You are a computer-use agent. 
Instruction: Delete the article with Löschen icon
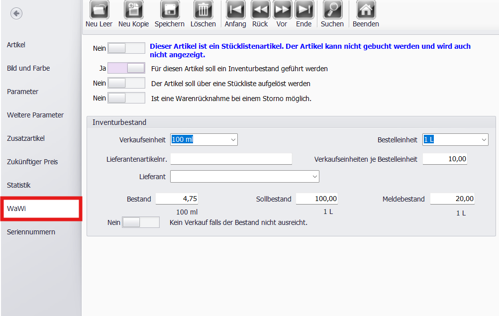203,10
